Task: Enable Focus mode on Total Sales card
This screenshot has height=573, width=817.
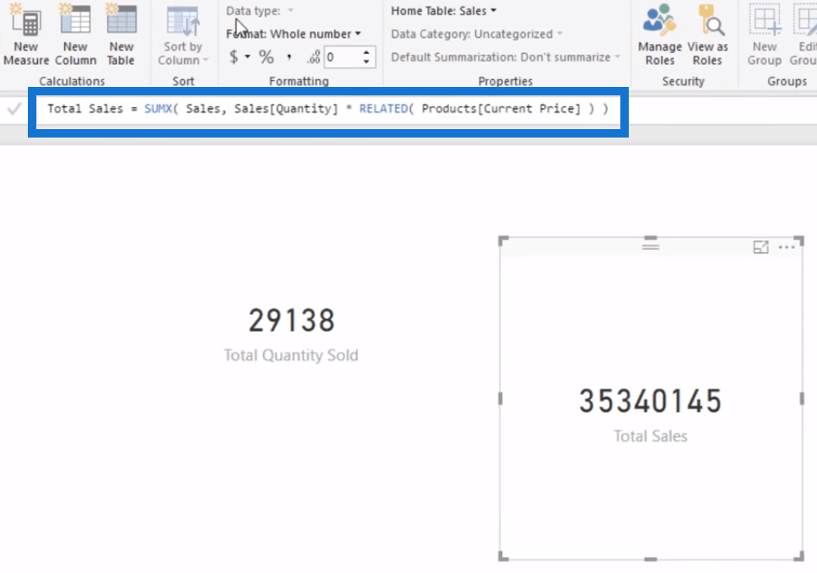Action: (760, 247)
